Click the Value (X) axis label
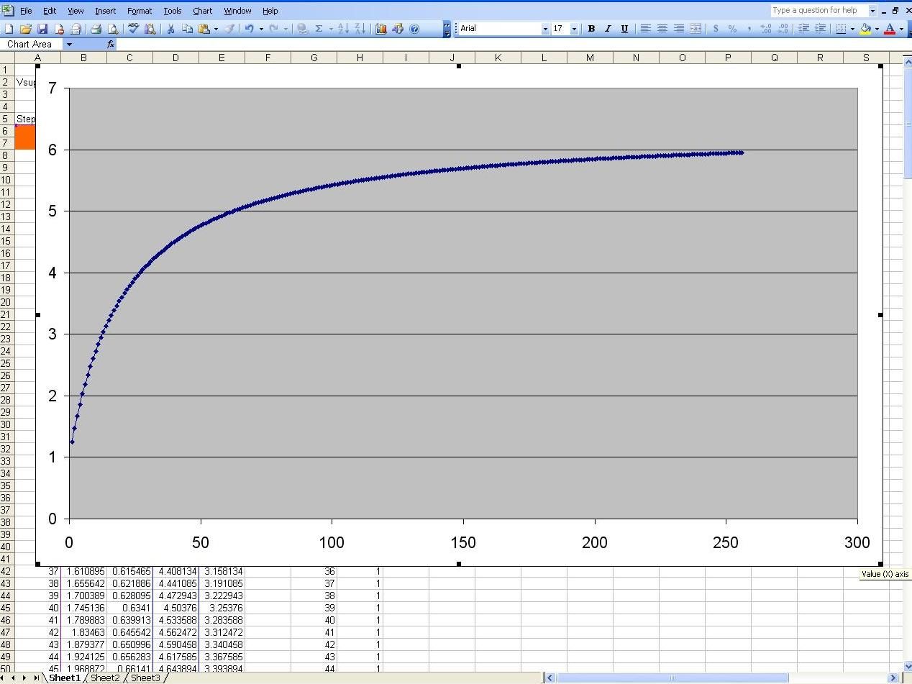This screenshot has width=912, height=684. (883, 574)
